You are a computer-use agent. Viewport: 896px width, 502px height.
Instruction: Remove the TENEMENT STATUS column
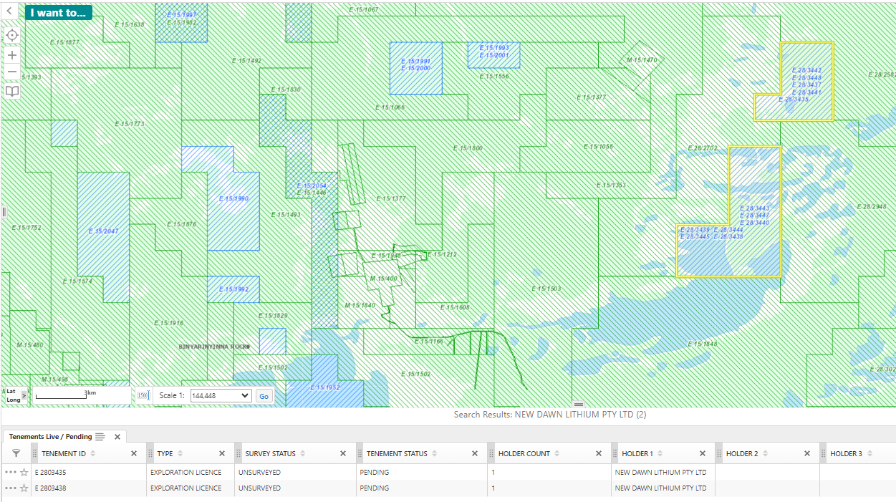(x=474, y=453)
